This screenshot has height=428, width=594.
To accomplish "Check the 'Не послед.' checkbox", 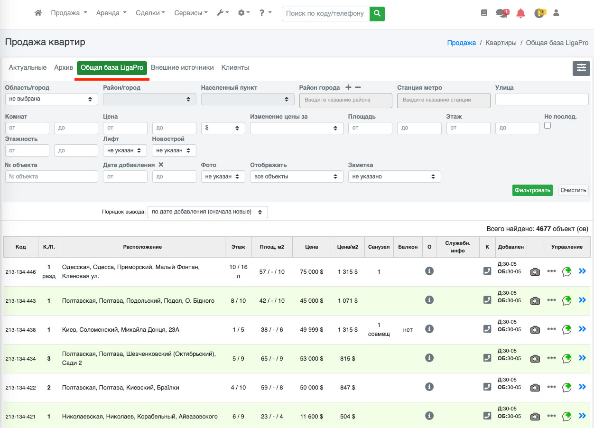I will click(548, 125).
